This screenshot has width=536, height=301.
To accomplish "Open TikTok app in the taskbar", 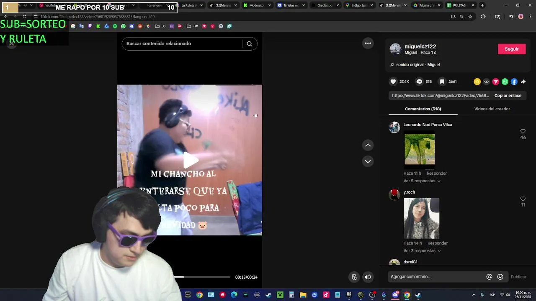I will (x=326, y=295).
